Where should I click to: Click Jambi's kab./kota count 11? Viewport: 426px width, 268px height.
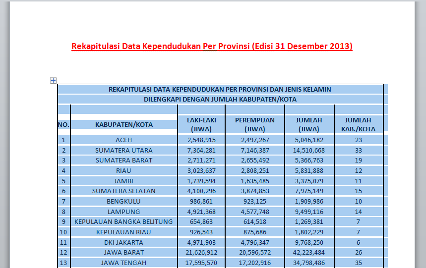[359, 181]
